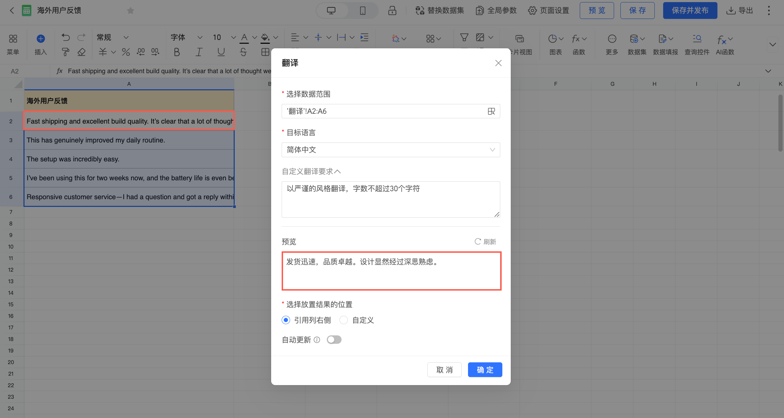Click the strikethrough formatting icon
Image resolution: width=784 pixels, height=418 pixels.
click(243, 52)
